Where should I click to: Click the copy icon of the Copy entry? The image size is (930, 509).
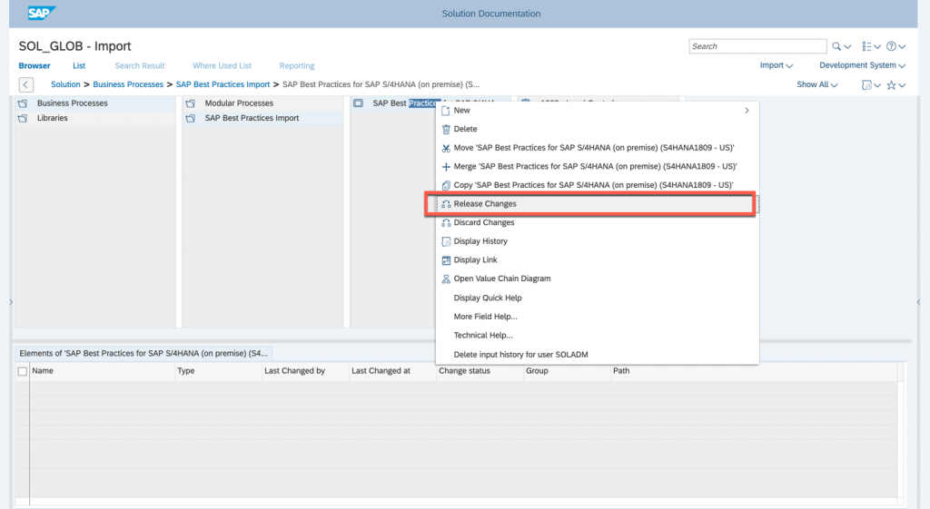tap(446, 185)
